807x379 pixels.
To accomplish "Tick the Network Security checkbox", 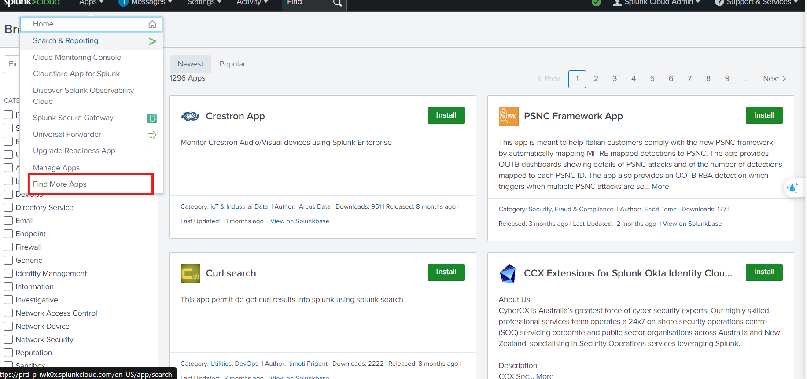I will pyautogui.click(x=8, y=339).
